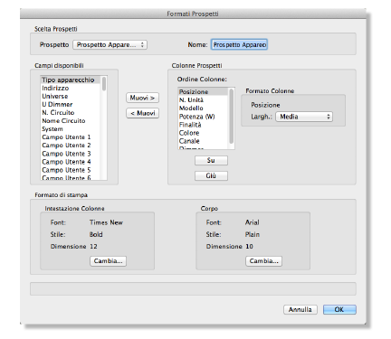Select System field in list
This screenshot has height=339, width=391.
(71, 128)
